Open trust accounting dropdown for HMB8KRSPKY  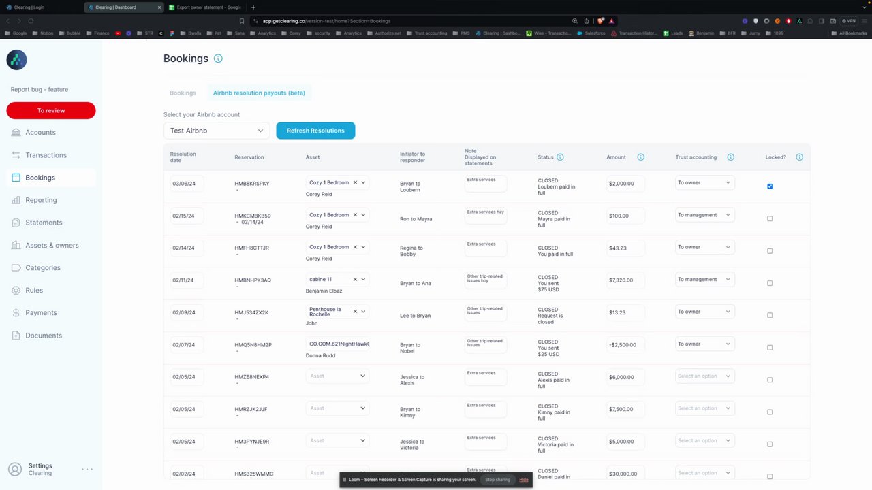(x=704, y=182)
